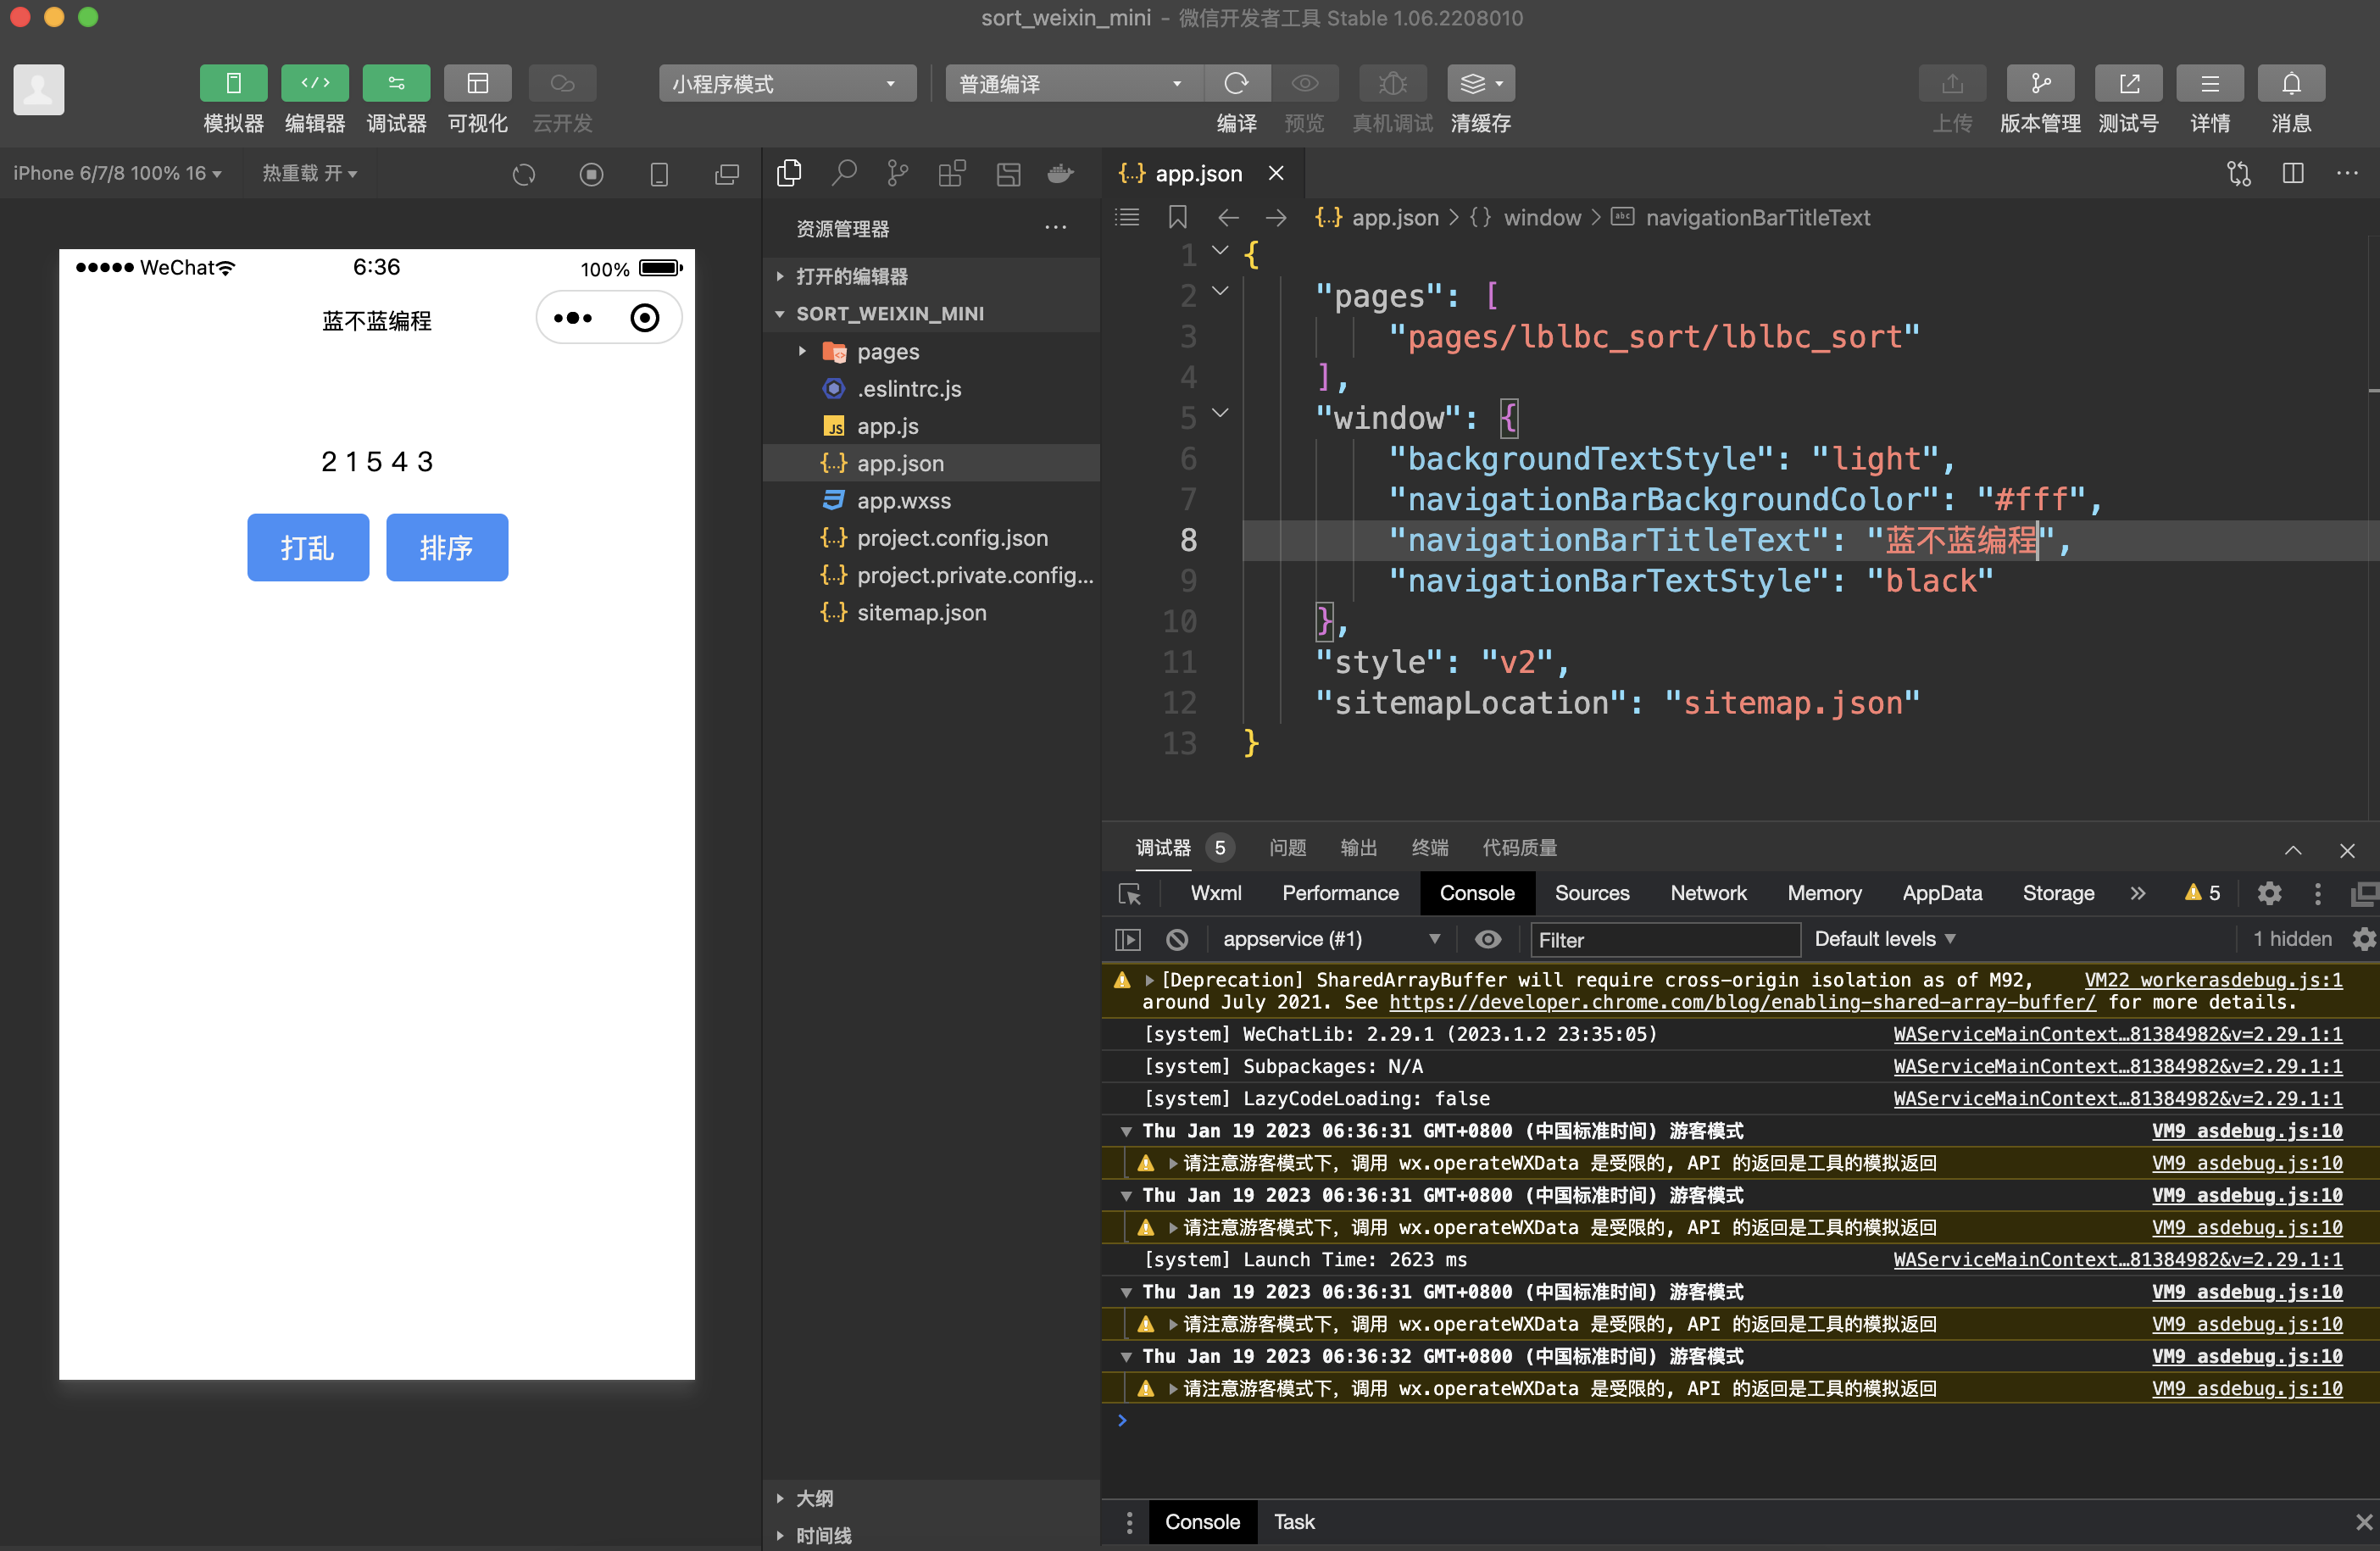Screen dimensions: 2380x1551
Task: Click the console Filter input field
Action: [x=1664, y=939]
